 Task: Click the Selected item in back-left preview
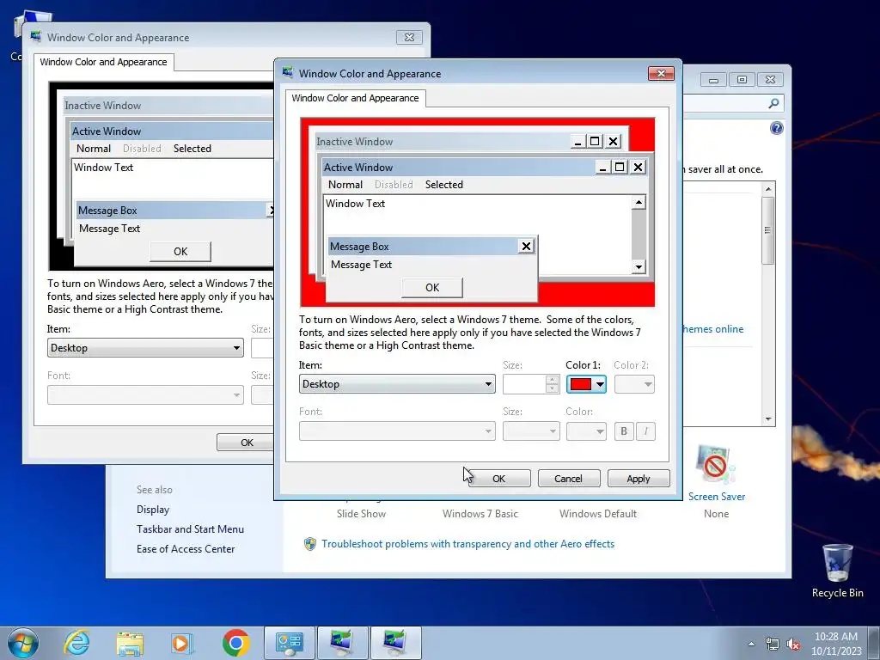point(192,149)
